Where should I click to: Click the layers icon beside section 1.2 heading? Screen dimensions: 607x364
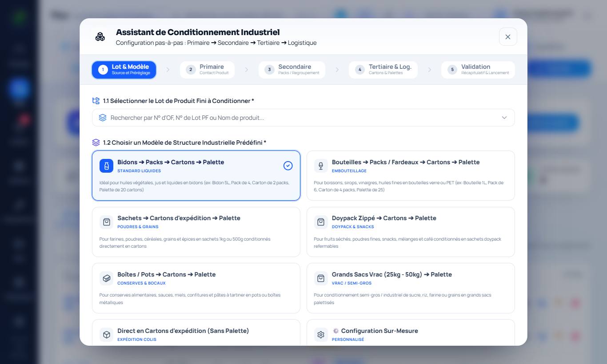point(96,142)
